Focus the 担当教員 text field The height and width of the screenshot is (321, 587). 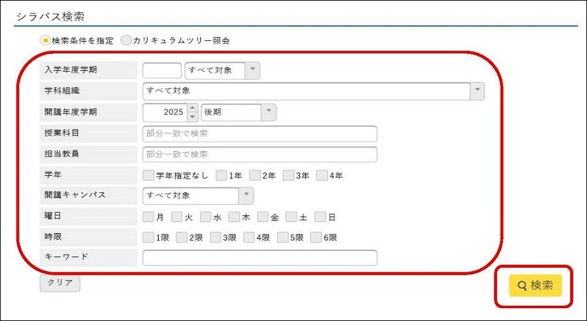[260, 154]
